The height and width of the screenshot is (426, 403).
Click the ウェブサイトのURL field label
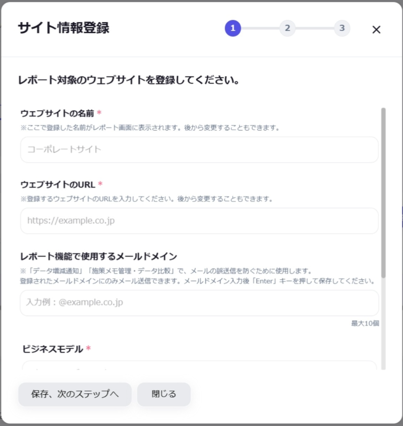58,184
